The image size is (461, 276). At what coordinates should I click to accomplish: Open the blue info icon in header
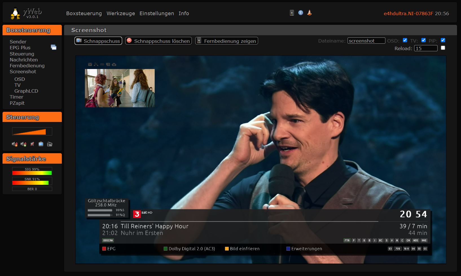pyautogui.click(x=301, y=13)
